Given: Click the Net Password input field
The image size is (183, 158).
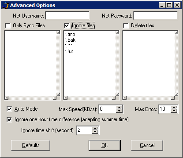Looking at the screenshot, I should tap(156, 15).
